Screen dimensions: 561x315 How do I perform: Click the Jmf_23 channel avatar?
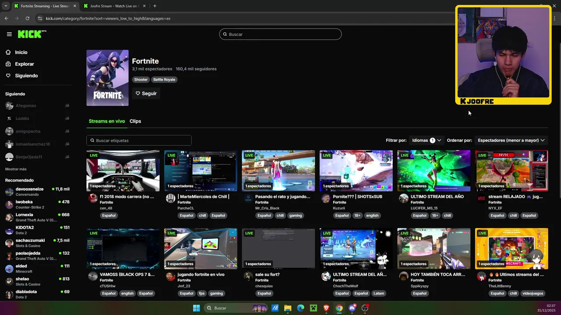coord(170,276)
